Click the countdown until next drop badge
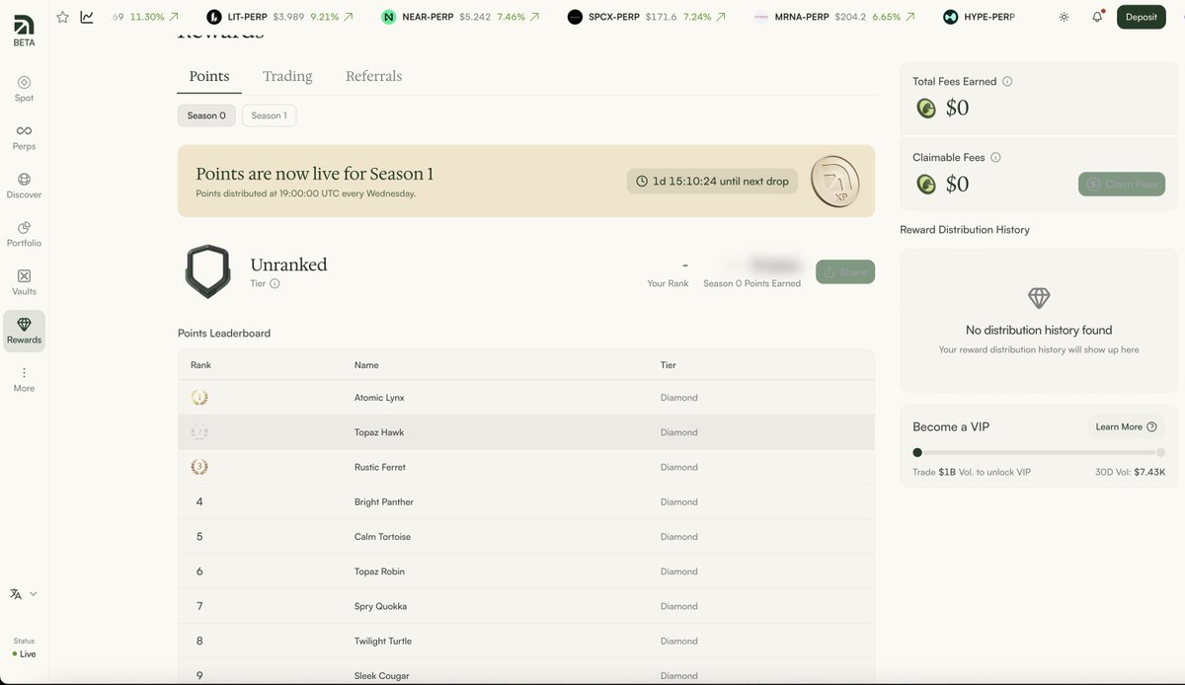 [x=712, y=182]
